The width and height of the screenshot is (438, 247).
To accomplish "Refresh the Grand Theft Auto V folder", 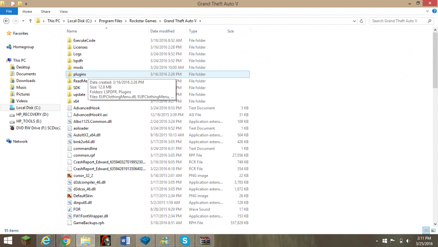I will 361,21.
